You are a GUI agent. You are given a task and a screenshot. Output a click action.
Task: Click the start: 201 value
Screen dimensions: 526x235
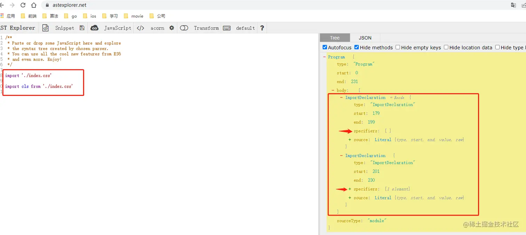click(376, 171)
